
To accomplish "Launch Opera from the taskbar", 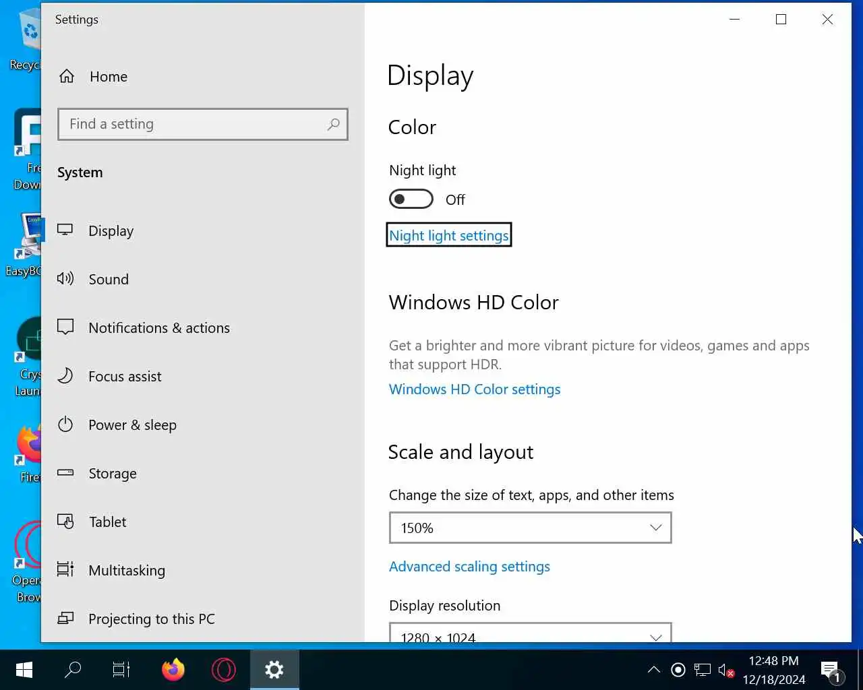I will click(223, 670).
